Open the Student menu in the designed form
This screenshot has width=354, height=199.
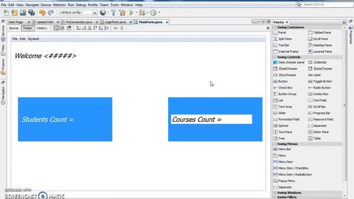(x=33, y=39)
